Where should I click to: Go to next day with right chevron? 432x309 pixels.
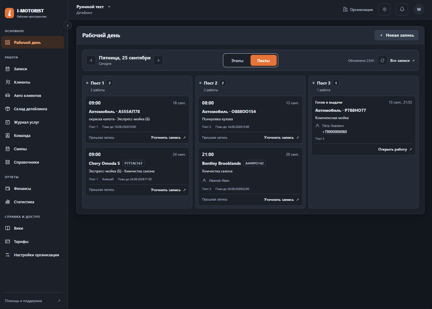pos(158,60)
